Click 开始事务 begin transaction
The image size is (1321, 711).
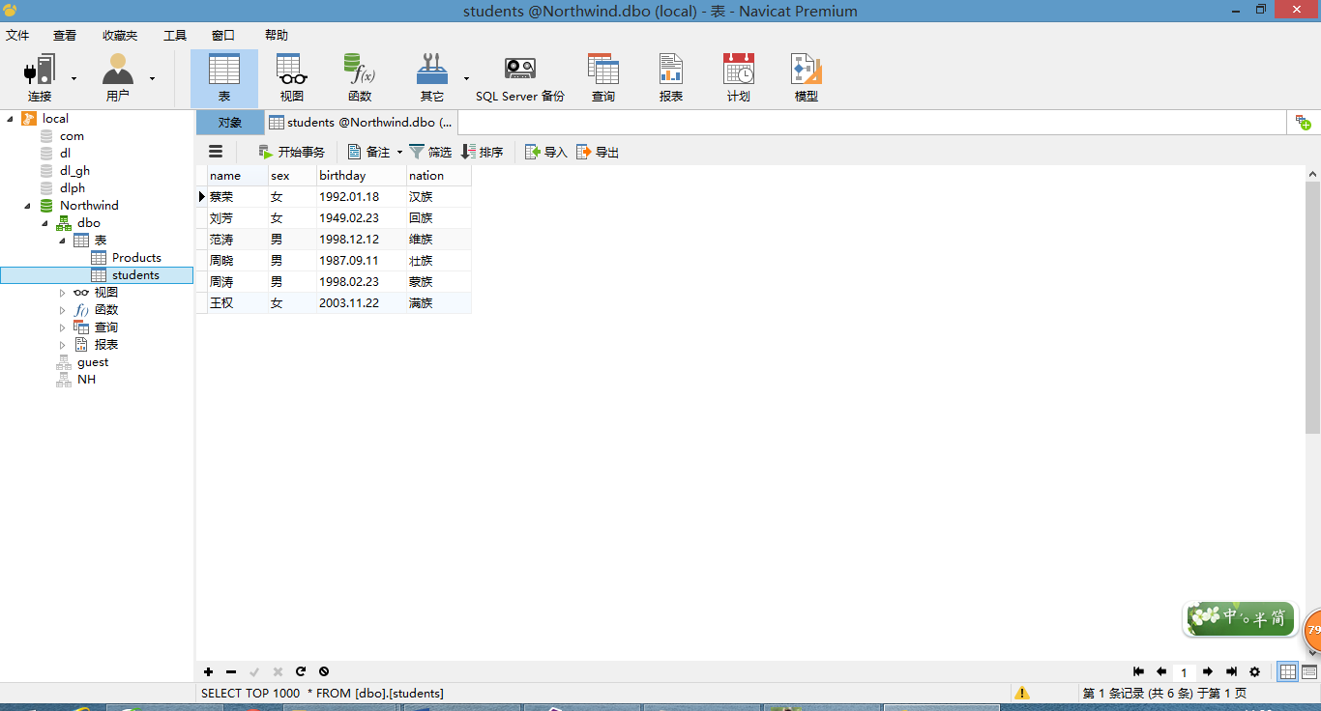[291, 152]
